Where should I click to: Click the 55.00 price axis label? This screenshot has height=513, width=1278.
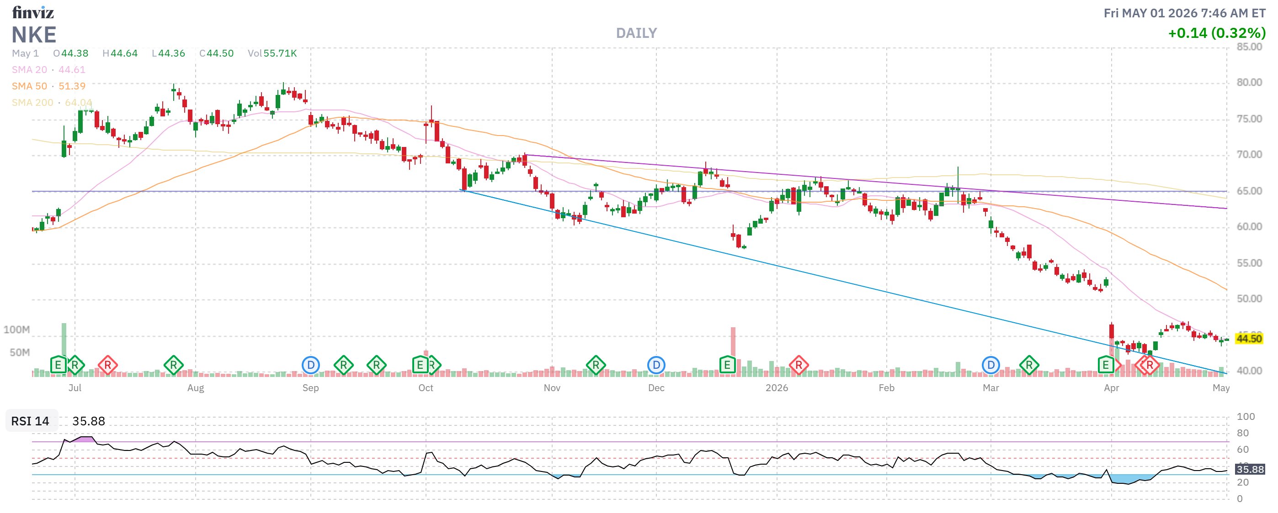coord(1249,263)
